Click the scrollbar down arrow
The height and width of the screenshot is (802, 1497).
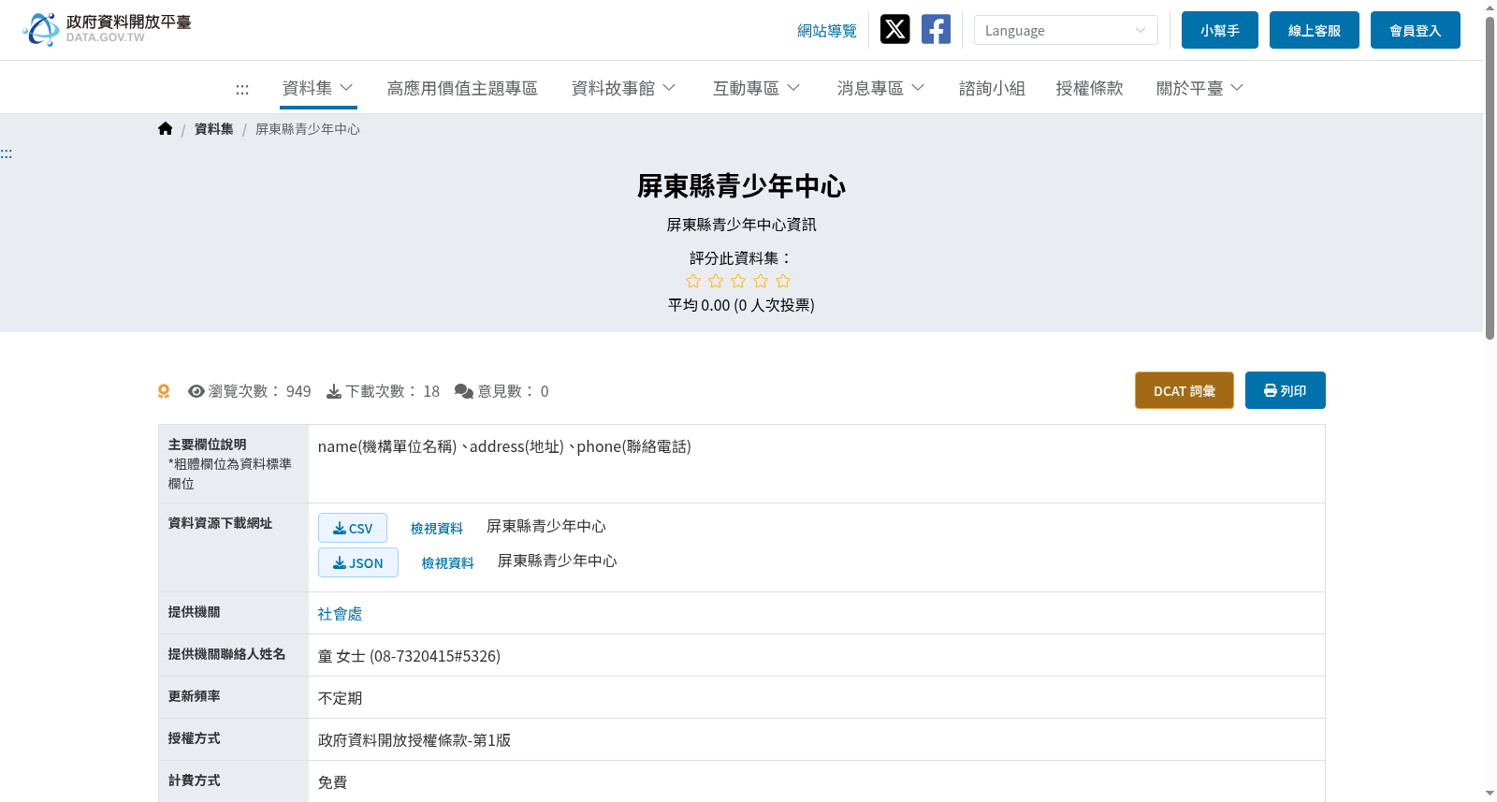[1490, 794]
